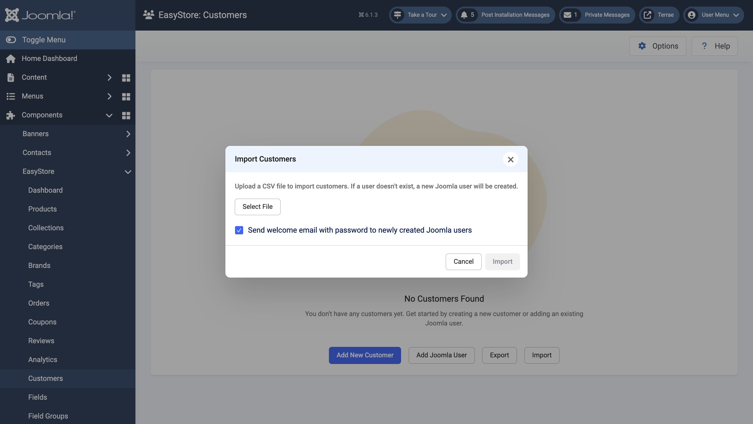This screenshot has height=424, width=753.
Task: Click Select File to choose CSV
Action: click(257, 207)
